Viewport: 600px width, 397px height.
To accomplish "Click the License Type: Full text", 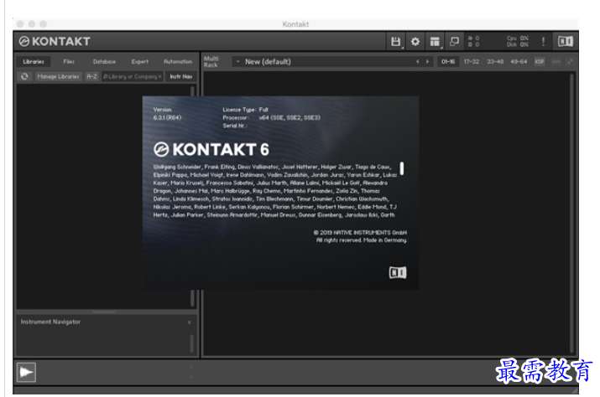I will coord(245,110).
